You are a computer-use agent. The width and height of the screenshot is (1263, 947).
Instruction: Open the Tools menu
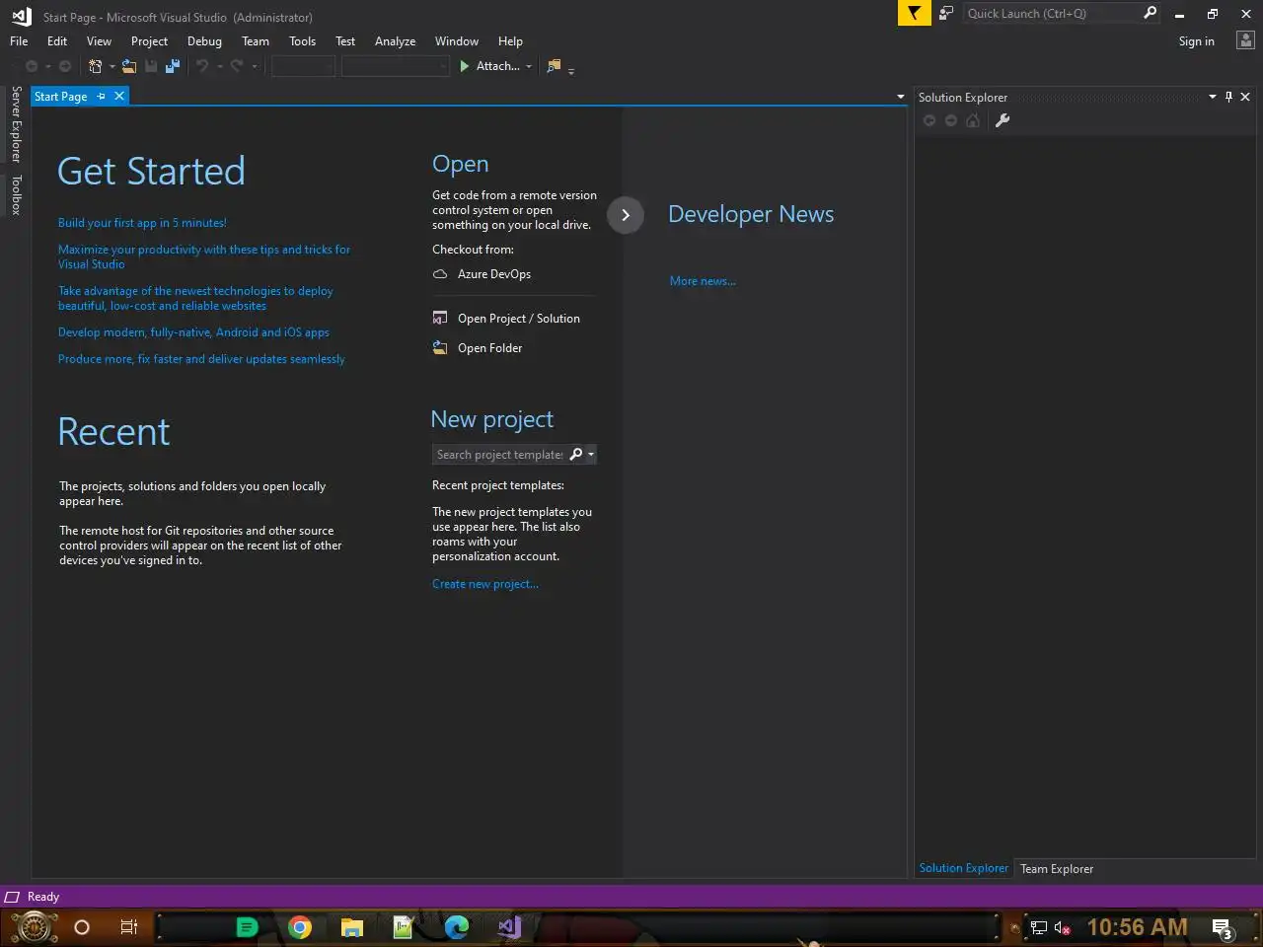(x=302, y=41)
